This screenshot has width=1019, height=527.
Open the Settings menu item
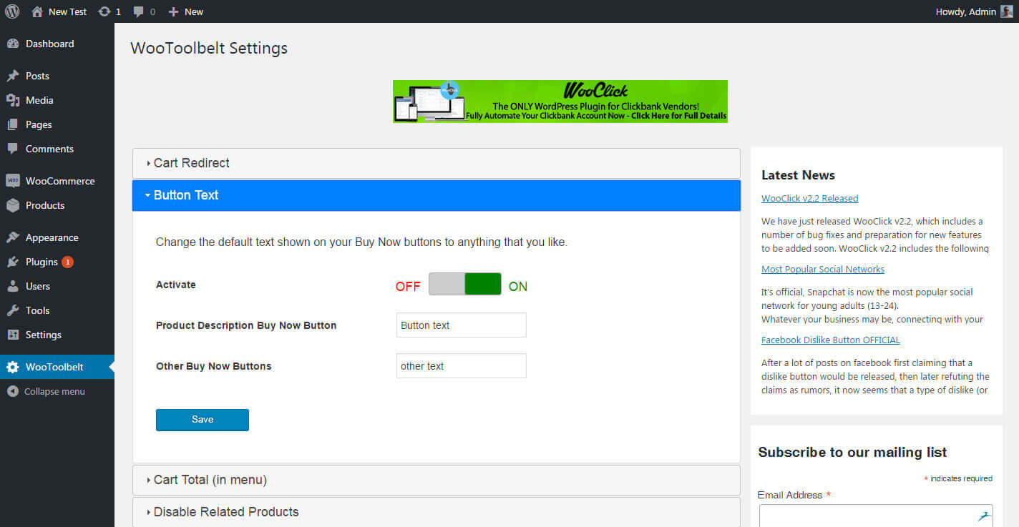click(57, 335)
